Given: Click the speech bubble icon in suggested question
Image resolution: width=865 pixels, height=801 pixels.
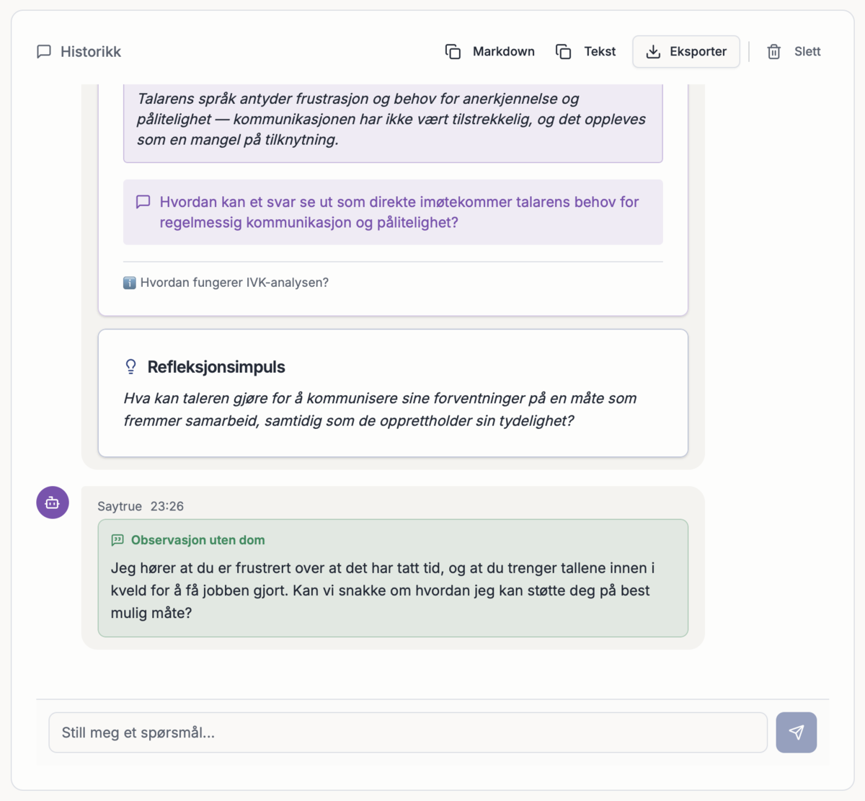Looking at the screenshot, I should 143,202.
